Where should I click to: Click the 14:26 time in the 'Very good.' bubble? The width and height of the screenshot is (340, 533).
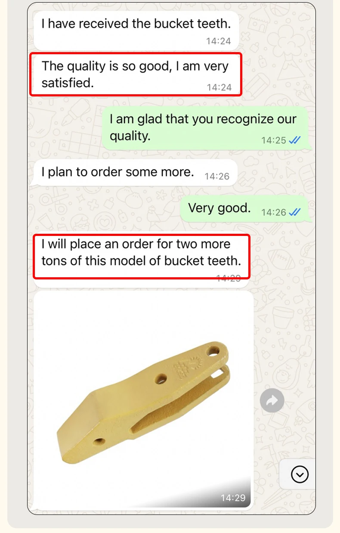[x=274, y=212]
